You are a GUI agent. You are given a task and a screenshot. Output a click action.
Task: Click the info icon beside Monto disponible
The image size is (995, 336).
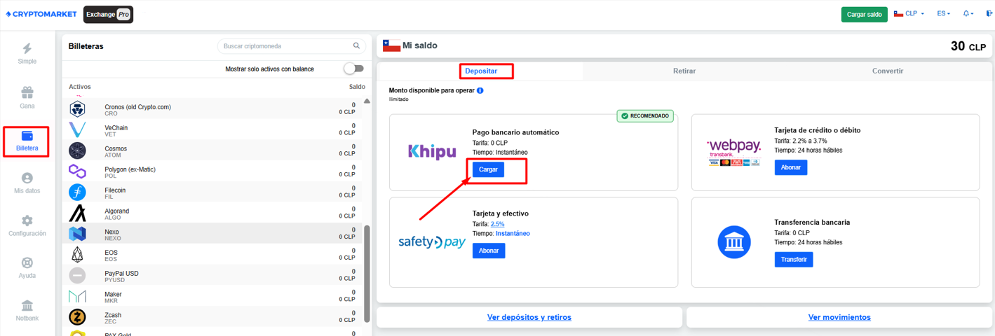480,91
